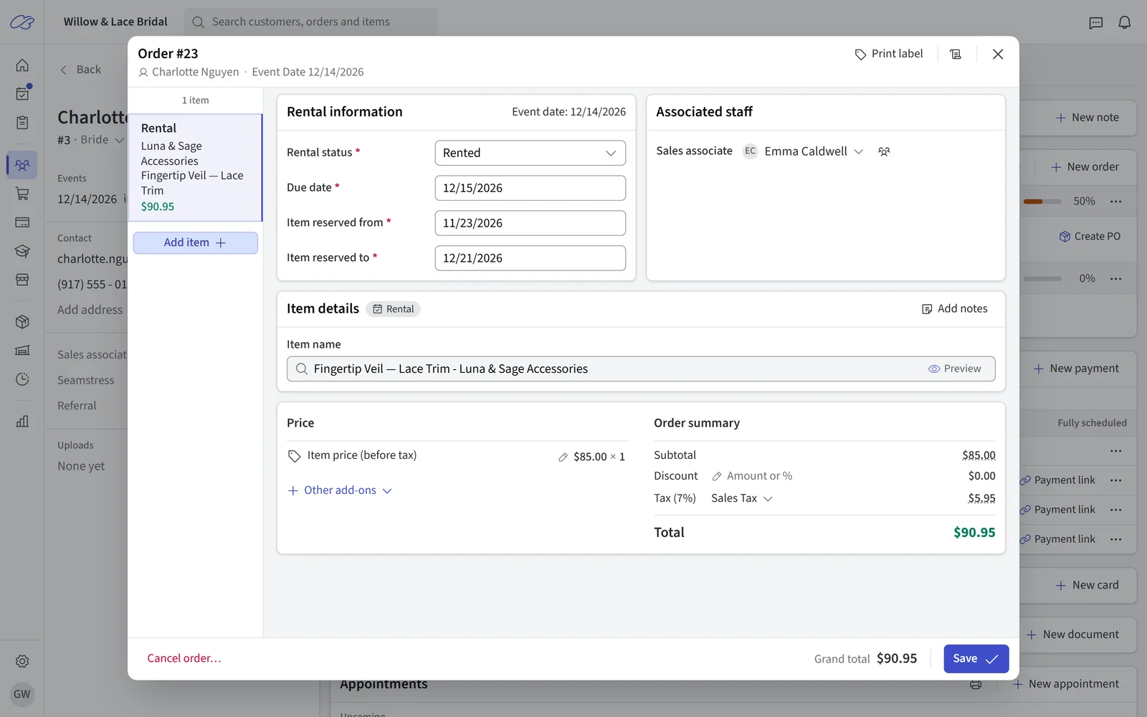
Task: Open the calendar tasks sidebar icon
Action: point(22,93)
